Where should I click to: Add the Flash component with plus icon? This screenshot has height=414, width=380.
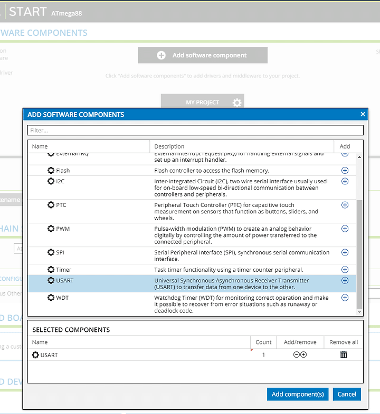click(x=345, y=170)
